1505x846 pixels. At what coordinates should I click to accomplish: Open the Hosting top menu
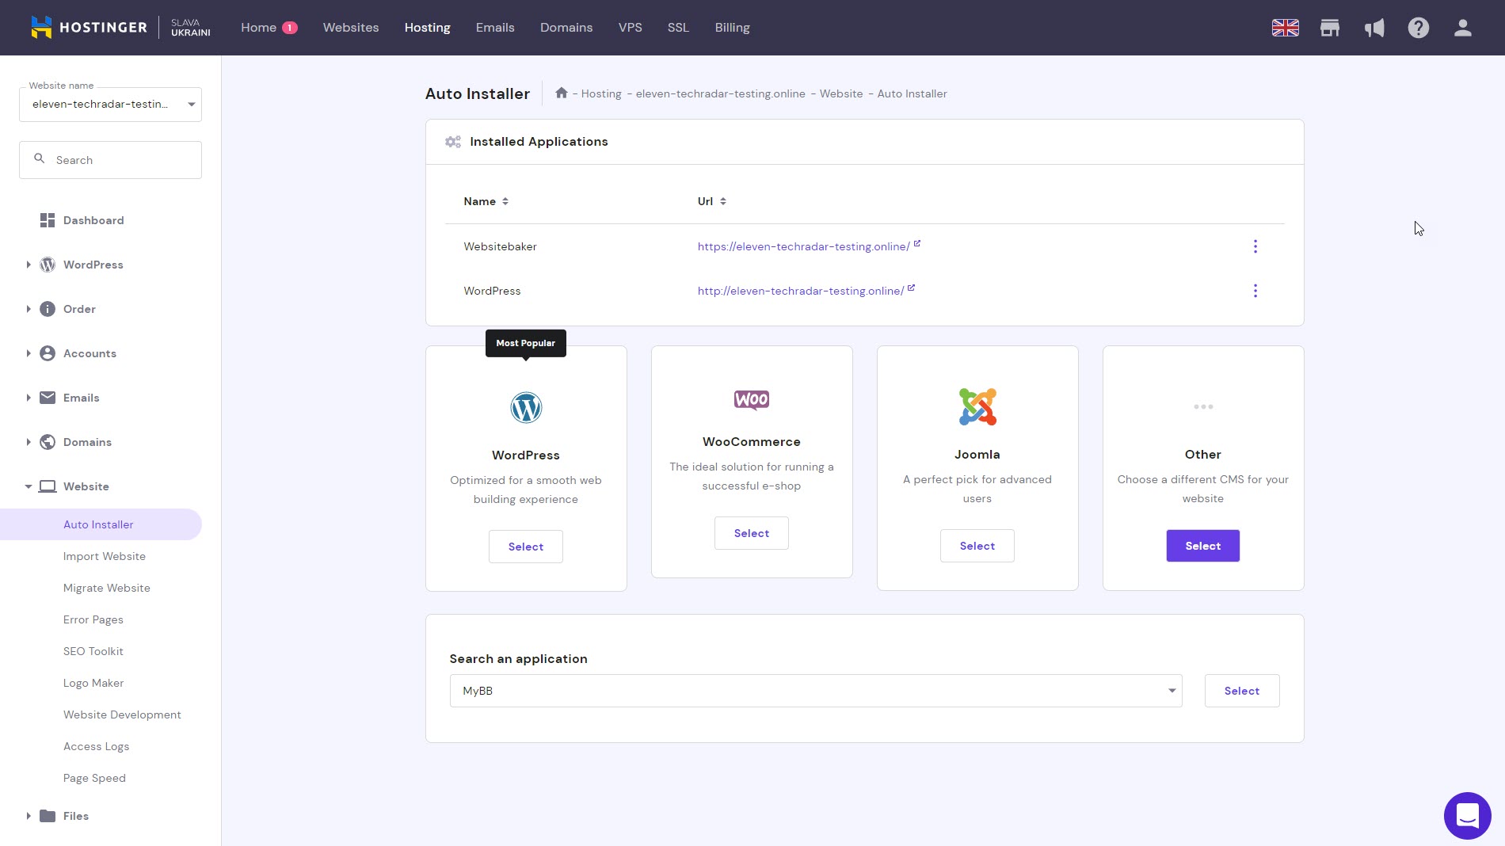(428, 28)
